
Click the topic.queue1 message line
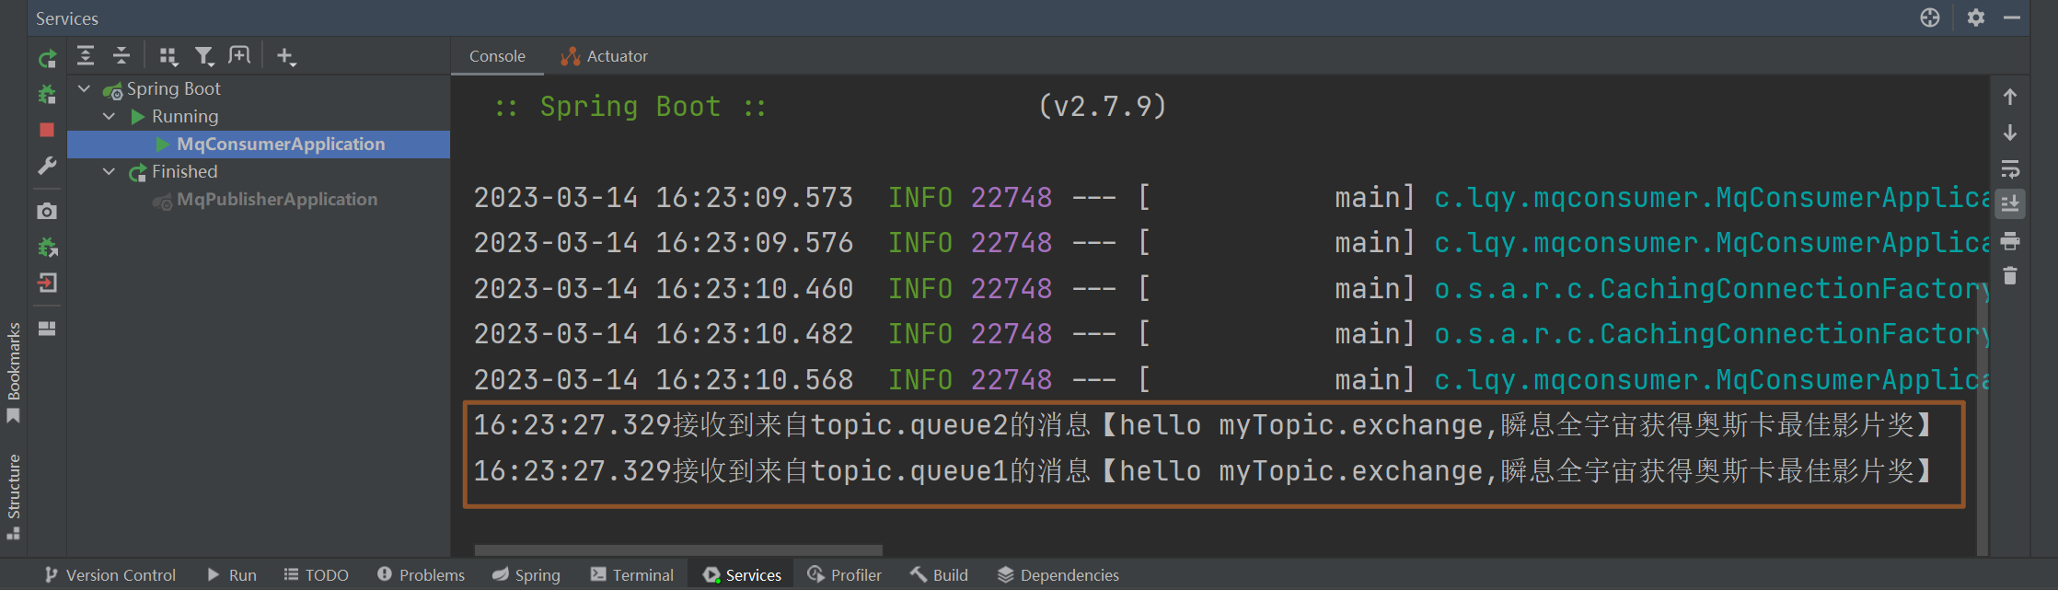click(1202, 471)
